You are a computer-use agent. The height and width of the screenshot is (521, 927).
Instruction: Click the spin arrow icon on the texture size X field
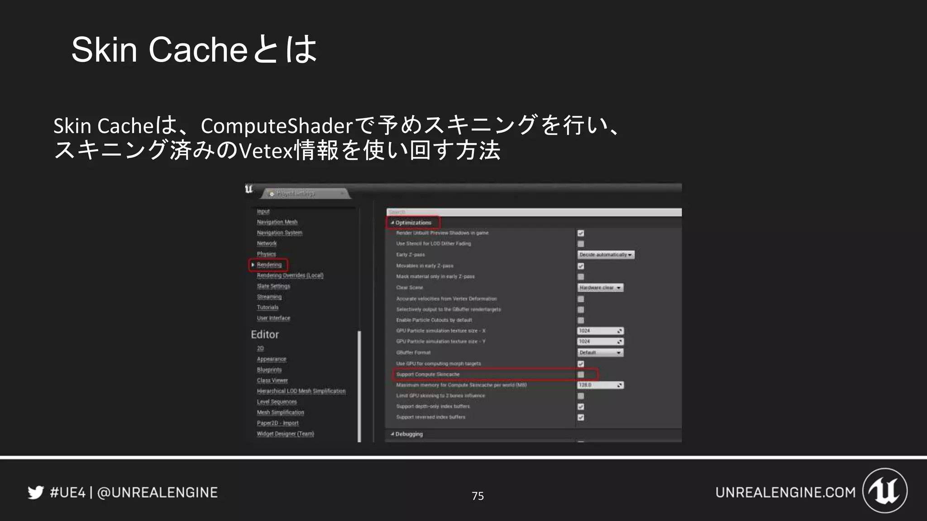tap(620, 331)
